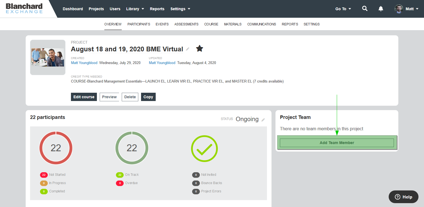Screen dimensions: 424x207
Task: Click the green checkmark circle
Action: pyautogui.click(x=204, y=148)
